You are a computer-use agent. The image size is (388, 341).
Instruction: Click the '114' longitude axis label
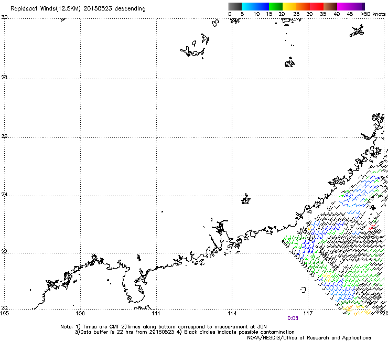click(x=232, y=314)
